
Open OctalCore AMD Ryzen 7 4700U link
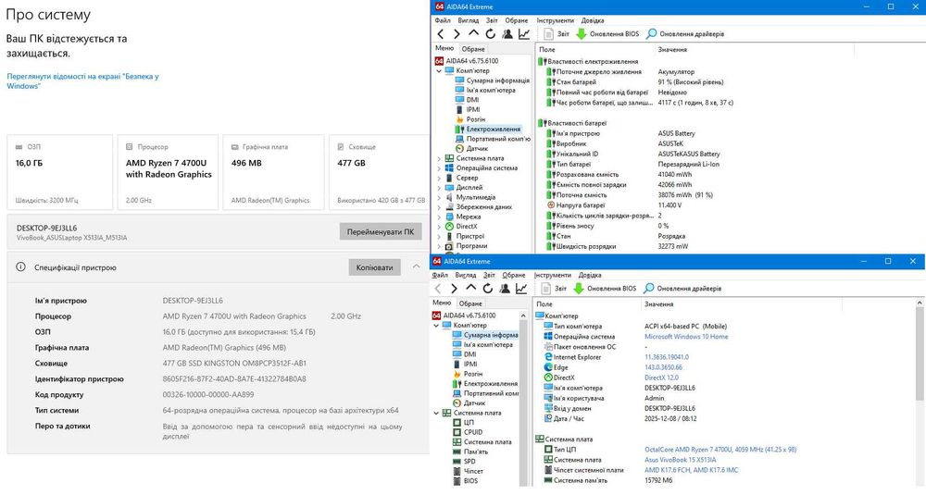point(720,450)
